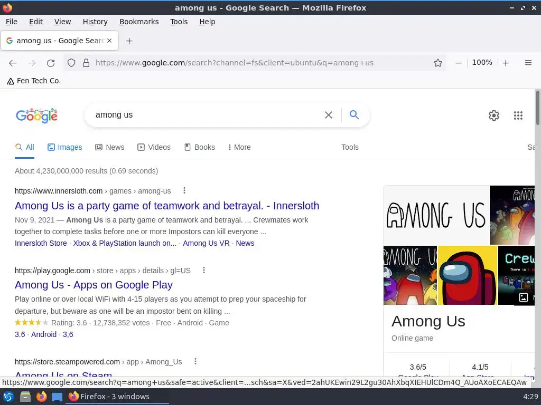Open the Fen Tech Co. bookmark
The image size is (541, 405).
(34, 81)
